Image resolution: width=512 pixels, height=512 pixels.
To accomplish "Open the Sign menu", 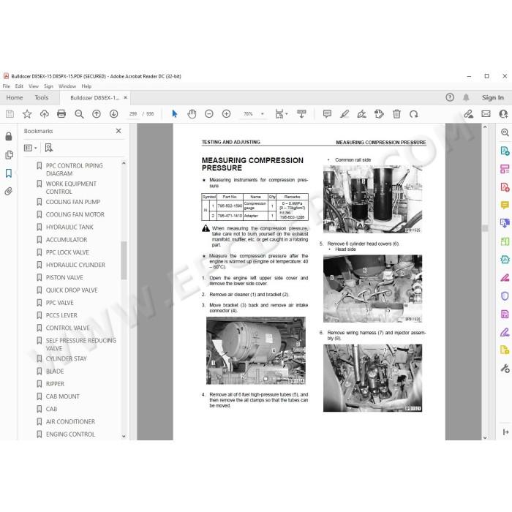I will [x=48, y=86].
